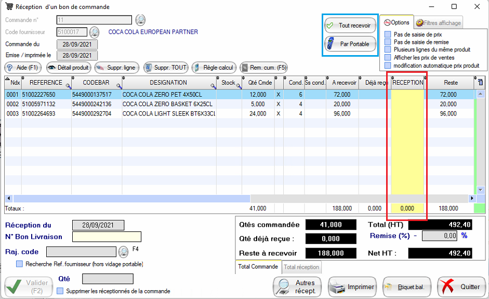Click the magnifier icon next to order number
The width and height of the screenshot is (489, 299).
(140, 20)
